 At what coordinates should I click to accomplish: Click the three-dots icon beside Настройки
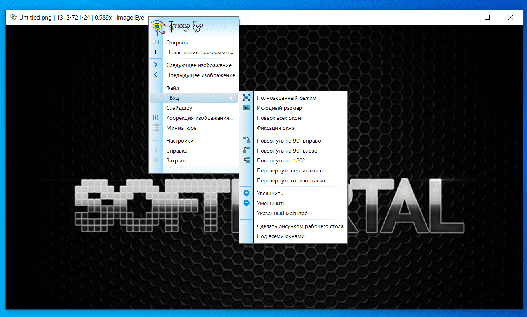point(156,141)
